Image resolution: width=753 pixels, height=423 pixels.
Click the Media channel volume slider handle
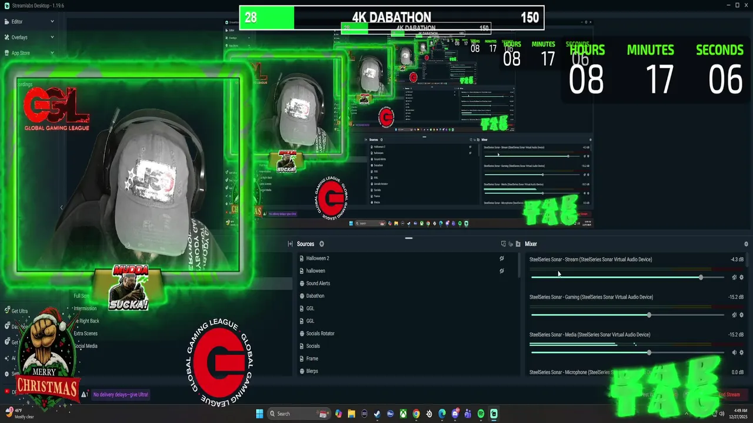(649, 352)
